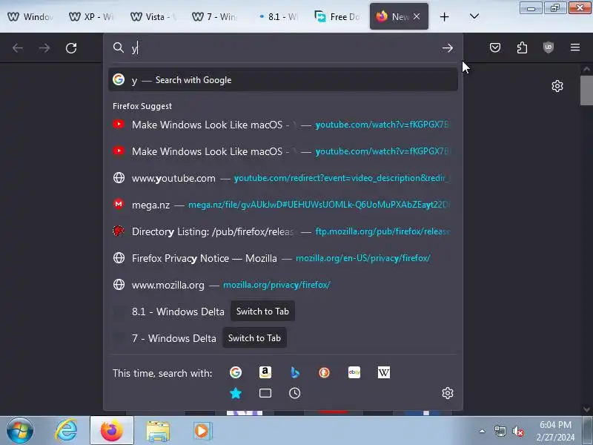
Task: Open muted volume tray icon
Action: pos(517,431)
